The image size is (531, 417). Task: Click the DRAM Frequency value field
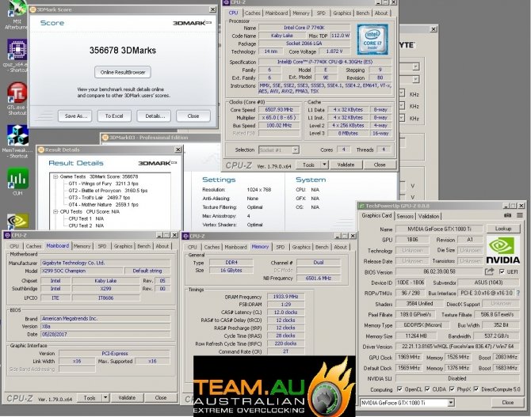tap(285, 297)
